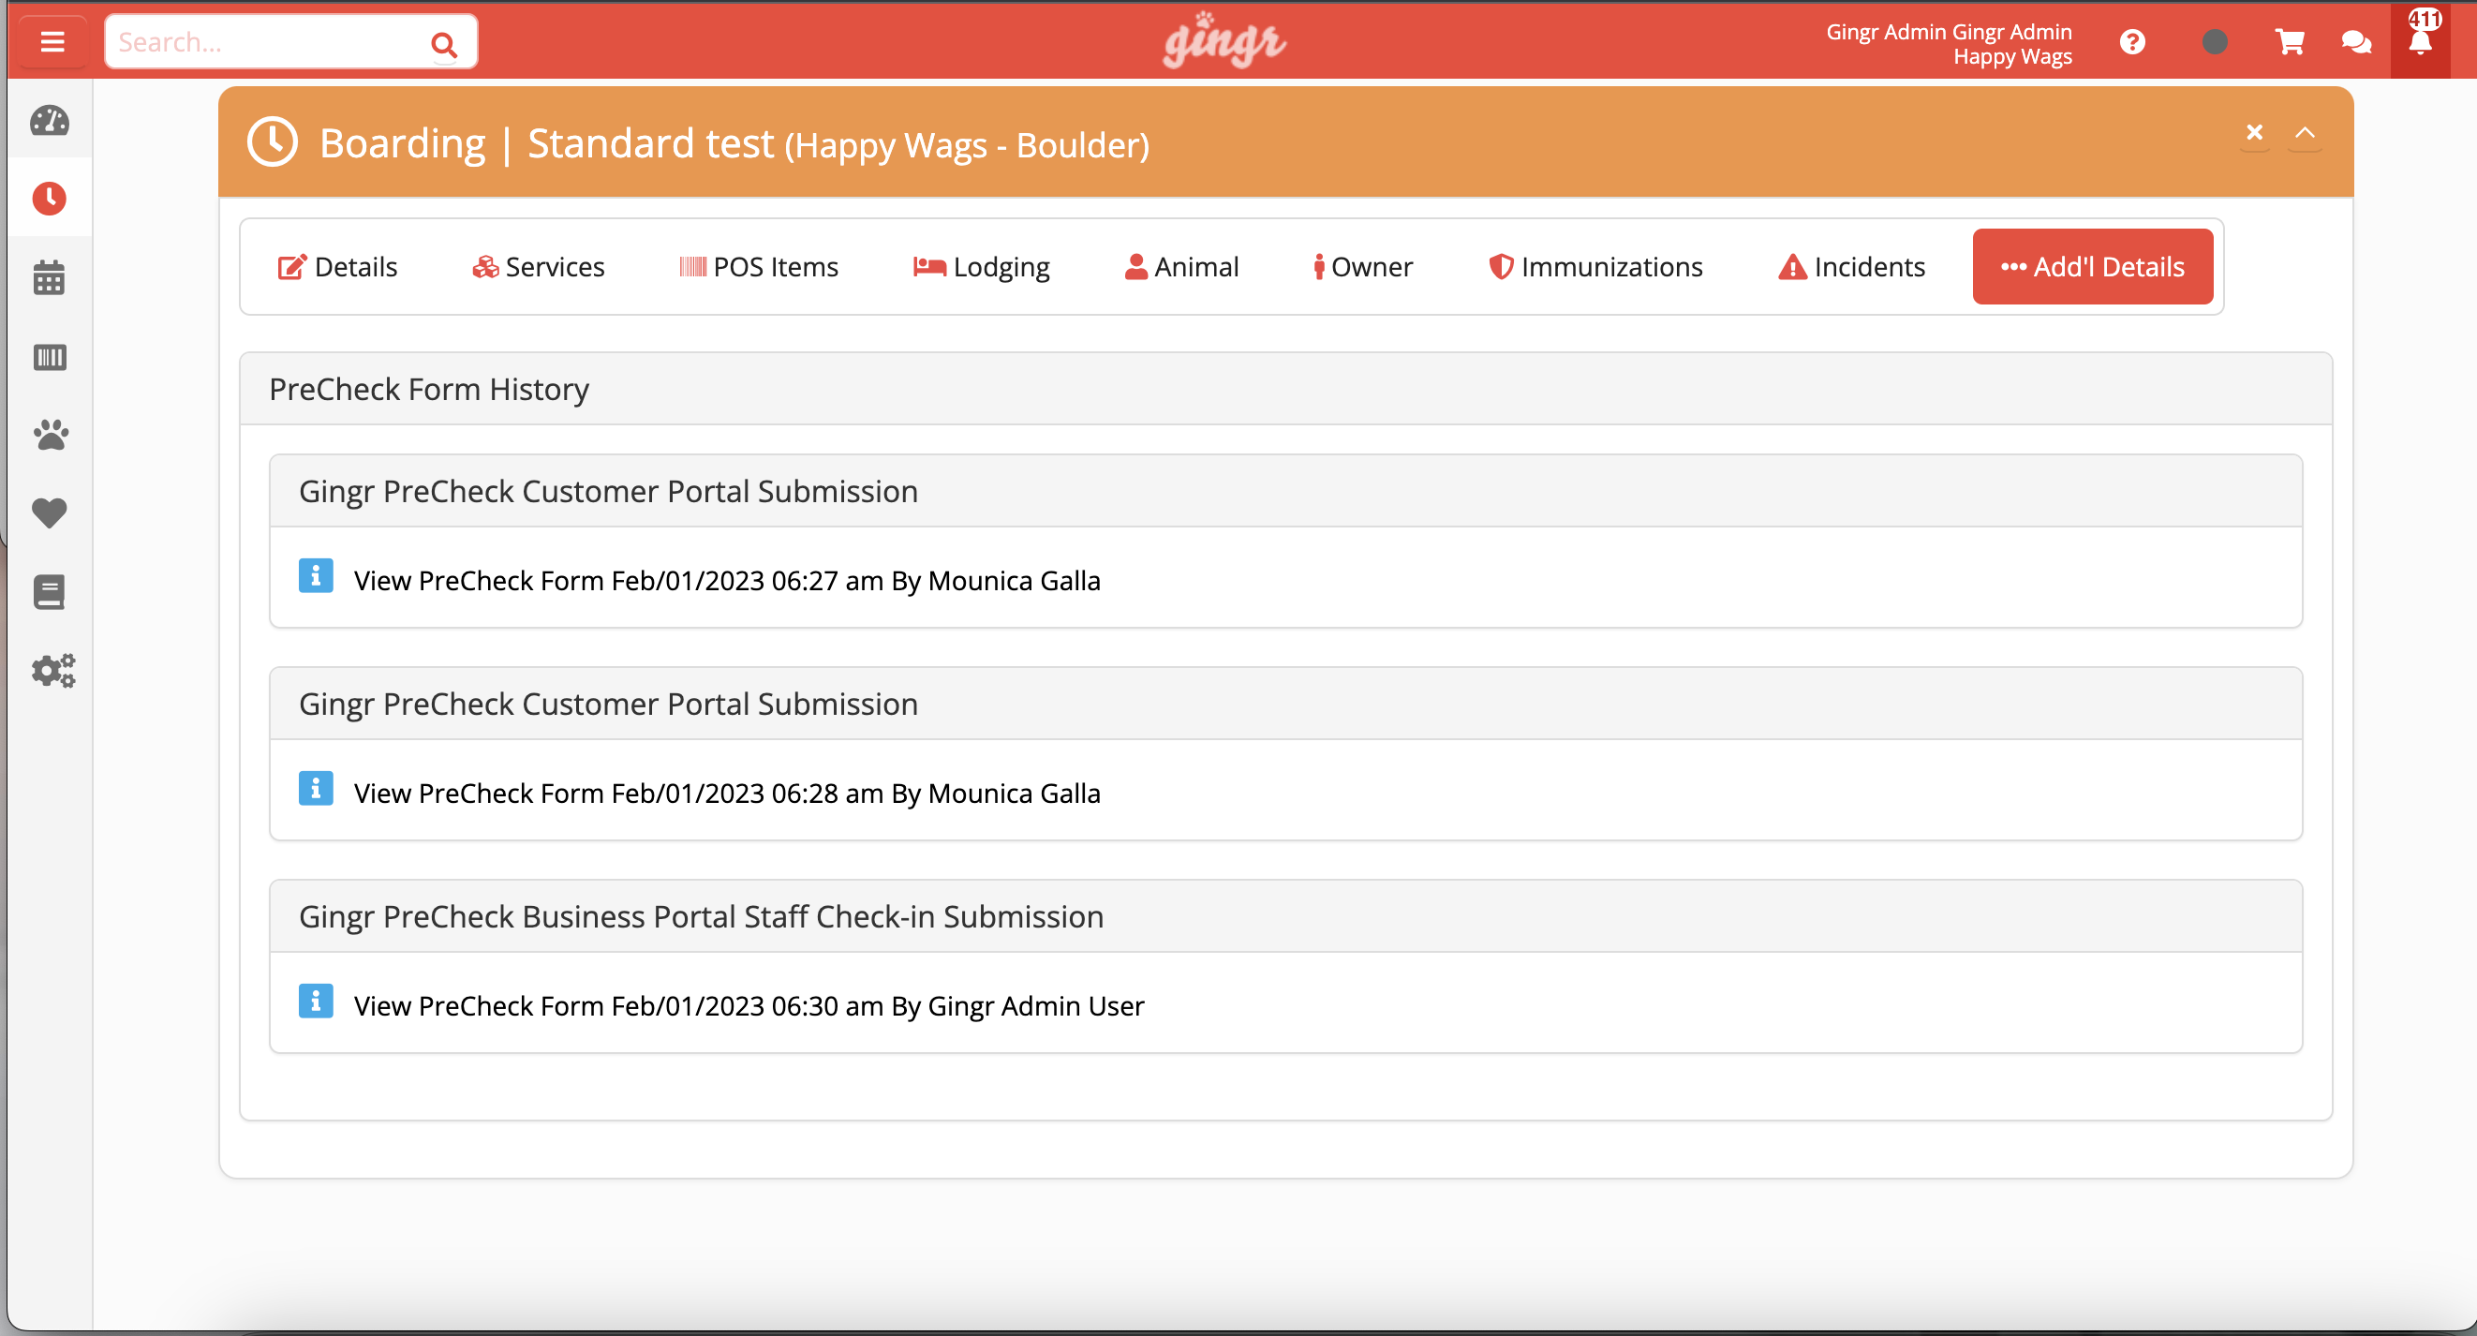Click info icon for 06:27 am PreCheck form
This screenshot has width=2477, height=1336.
tap(316, 576)
